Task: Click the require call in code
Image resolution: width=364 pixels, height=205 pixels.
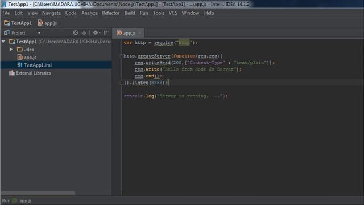Action: pos(164,43)
